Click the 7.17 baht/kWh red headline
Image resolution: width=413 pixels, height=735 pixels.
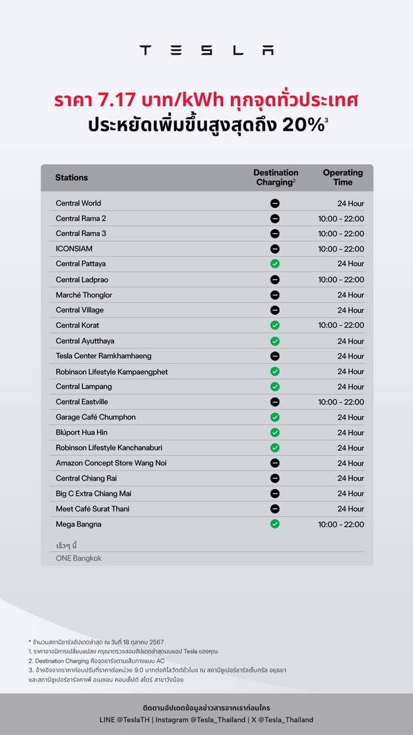point(206,101)
